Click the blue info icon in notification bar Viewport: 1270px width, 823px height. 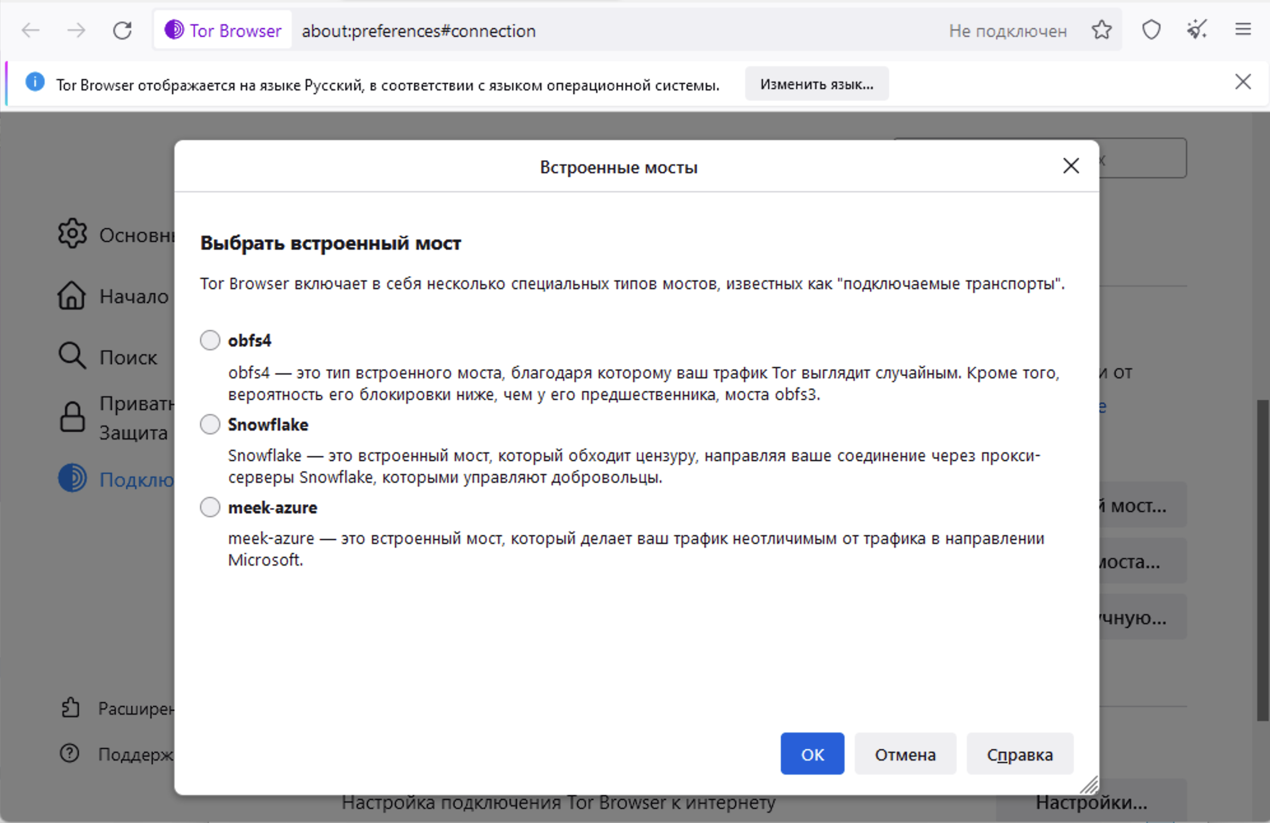[x=35, y=83]
